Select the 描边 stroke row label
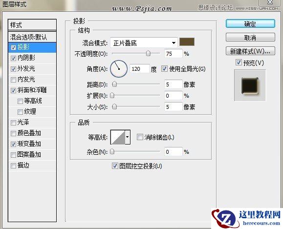Image resolution: width=283 pixels, height=229 pixels. click(23, 166)
